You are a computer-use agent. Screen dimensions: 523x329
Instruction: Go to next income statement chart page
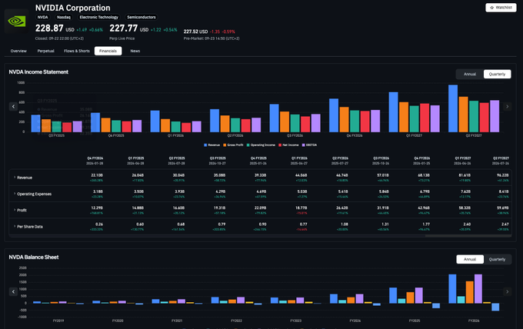click(507, 106)
